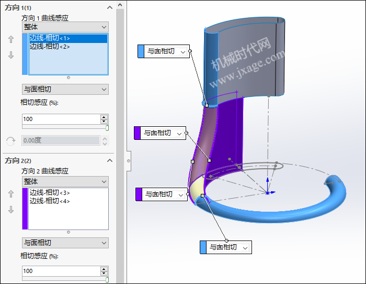This screenshot has height=284, width=366.
Task: Open top blue 与面相切 callout dropdown
Action: click(183, 52)
